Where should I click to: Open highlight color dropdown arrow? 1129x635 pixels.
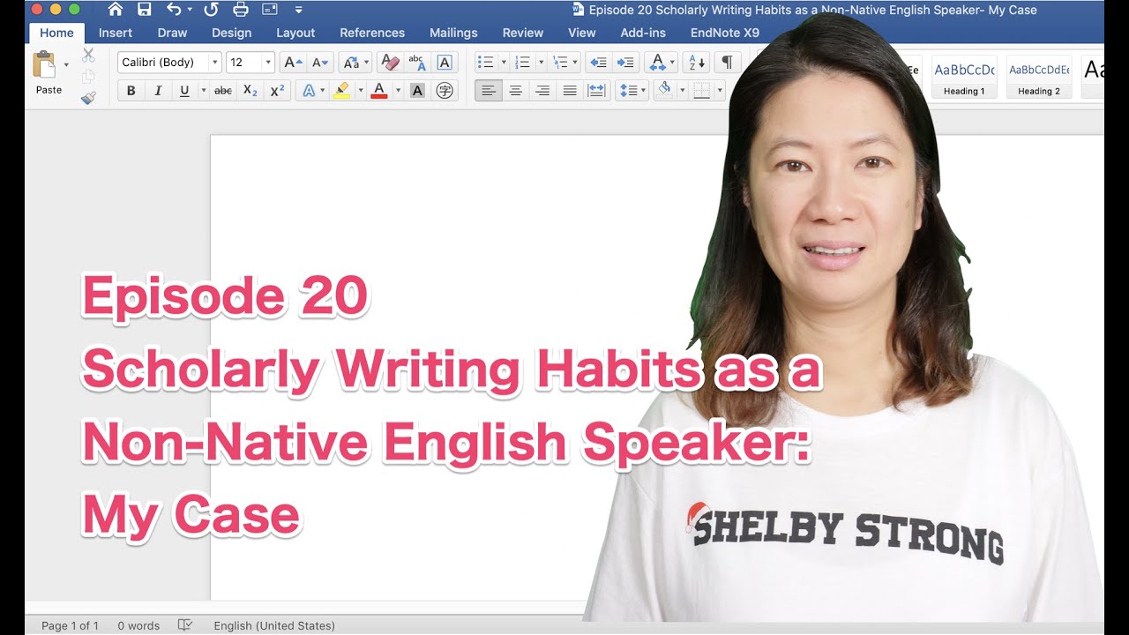coord(360,90)
